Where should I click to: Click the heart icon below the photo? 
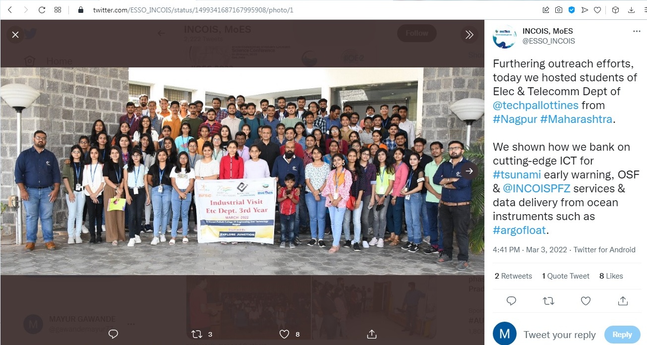(x=284, y=334)
